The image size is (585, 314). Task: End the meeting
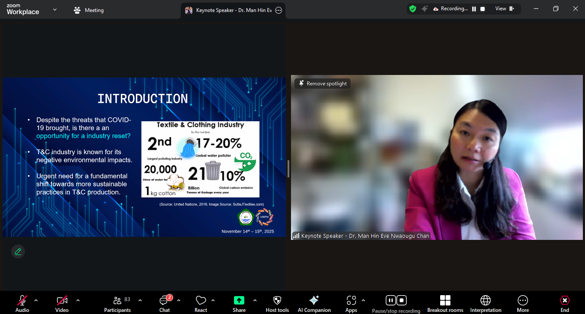point(564,303)
